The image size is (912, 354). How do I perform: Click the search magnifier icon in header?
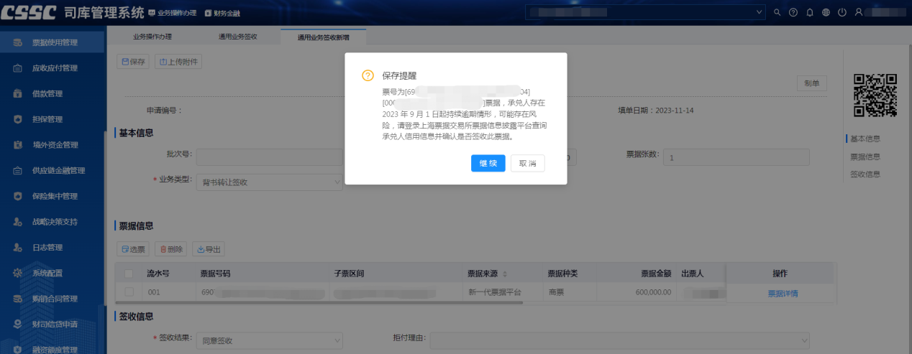pos(777,13)
